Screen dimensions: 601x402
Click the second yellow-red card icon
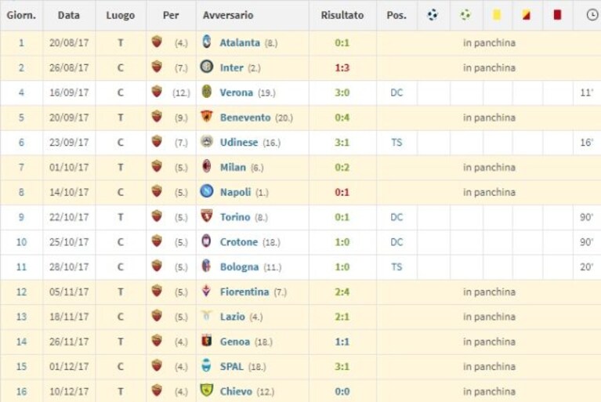(x=527, y=15)
